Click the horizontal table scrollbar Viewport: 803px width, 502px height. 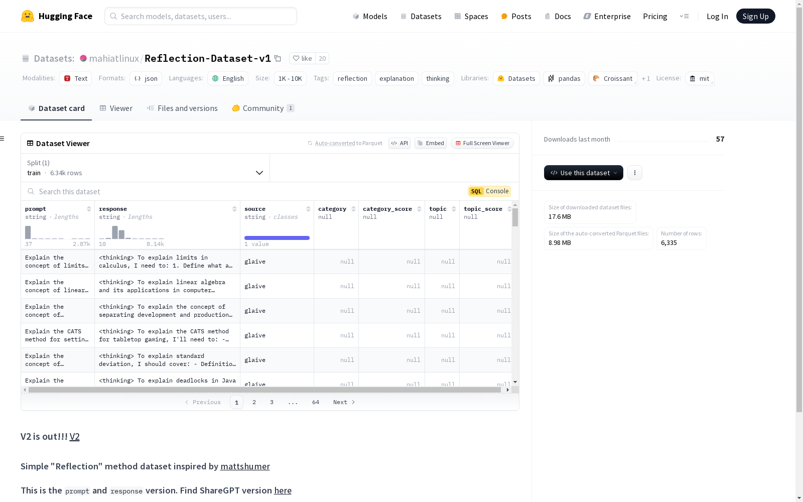(264, 390)
